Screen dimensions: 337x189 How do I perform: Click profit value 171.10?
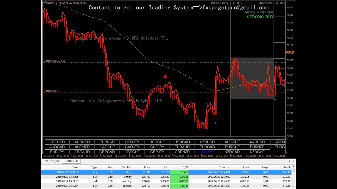[286, 181]
